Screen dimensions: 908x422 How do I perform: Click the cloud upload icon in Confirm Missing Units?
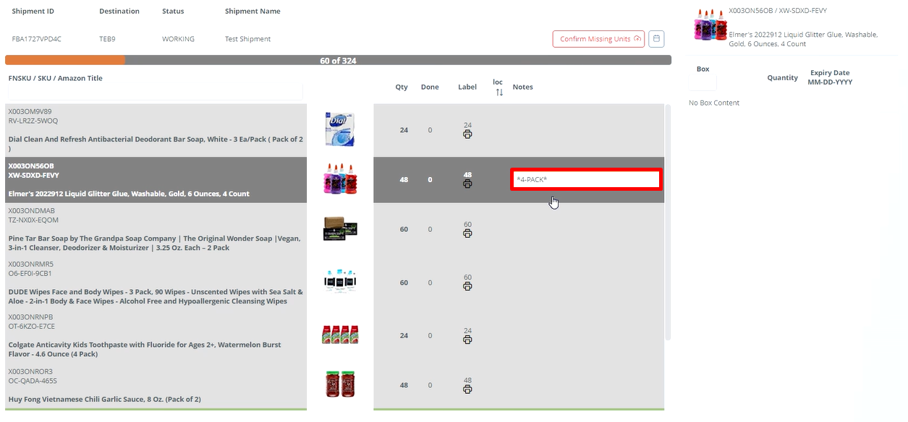coord(635,38)
